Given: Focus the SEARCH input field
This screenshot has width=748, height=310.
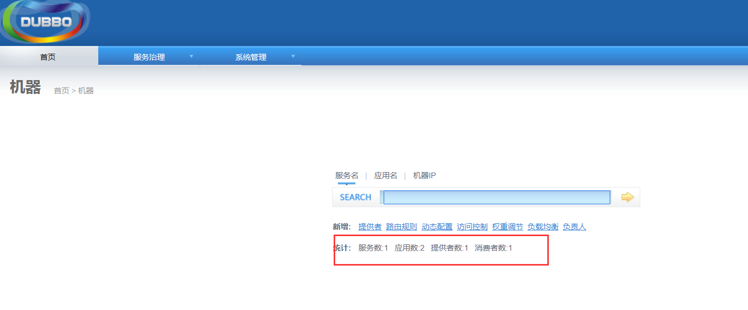Looking at the screenshot, I should tap(497, 197).
